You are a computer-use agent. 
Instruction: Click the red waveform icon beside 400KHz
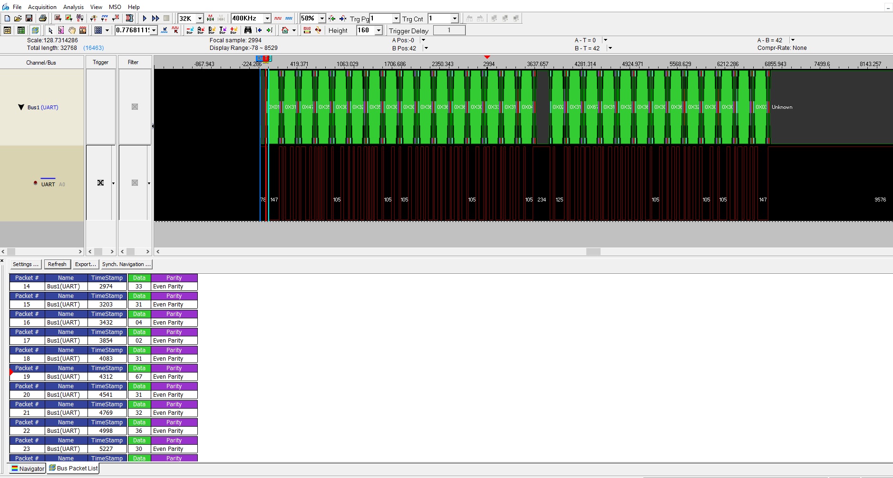278,18
